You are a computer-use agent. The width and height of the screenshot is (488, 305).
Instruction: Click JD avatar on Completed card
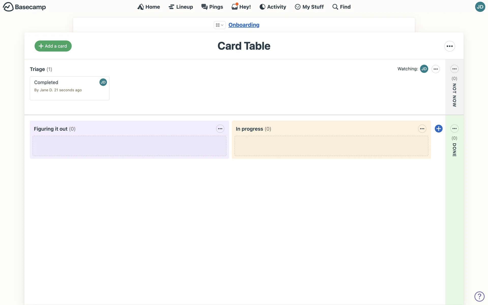click(103, 82)
